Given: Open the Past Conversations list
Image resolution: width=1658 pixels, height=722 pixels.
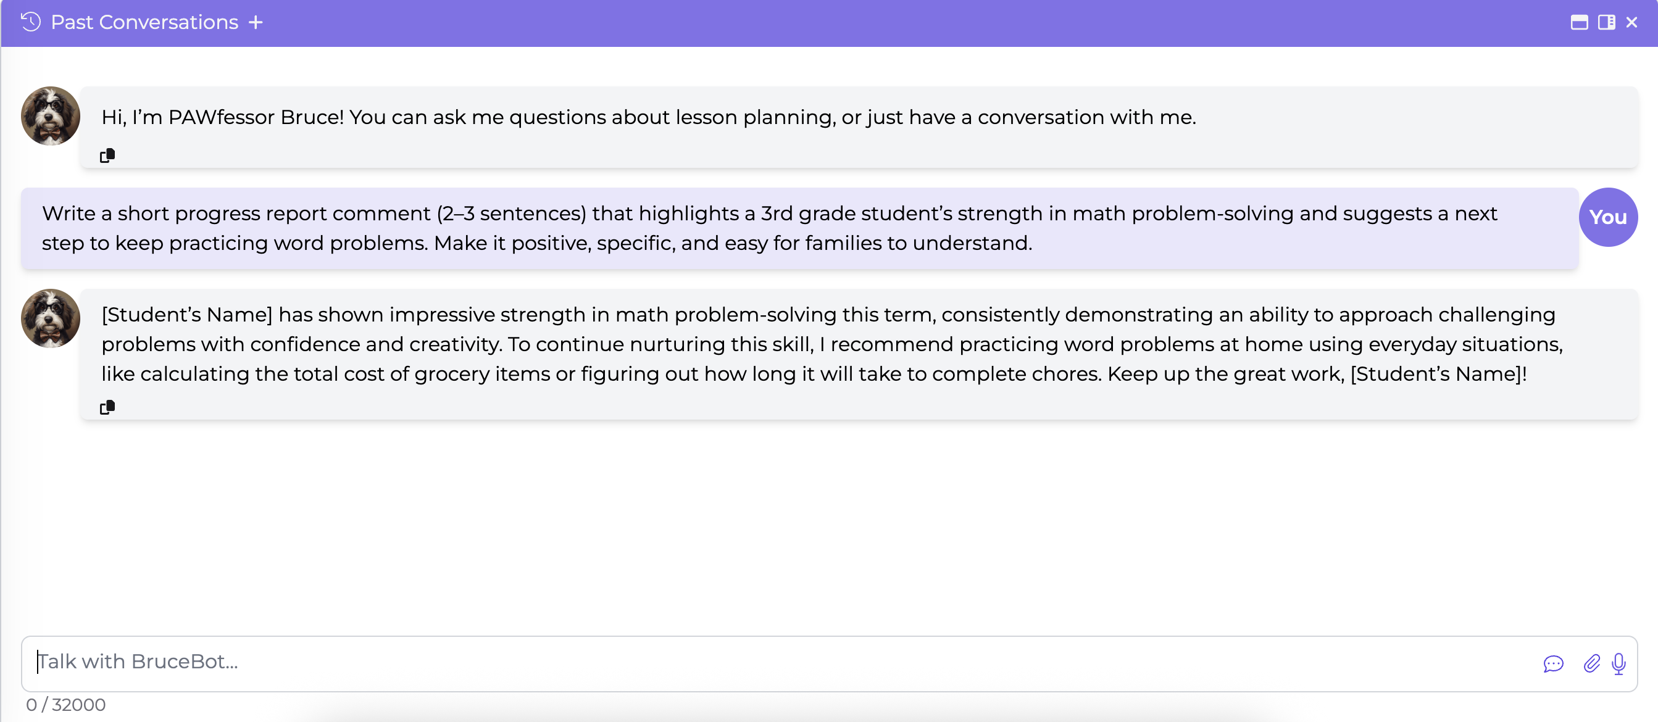Looking at the screenshot, I should click(144, 22).
